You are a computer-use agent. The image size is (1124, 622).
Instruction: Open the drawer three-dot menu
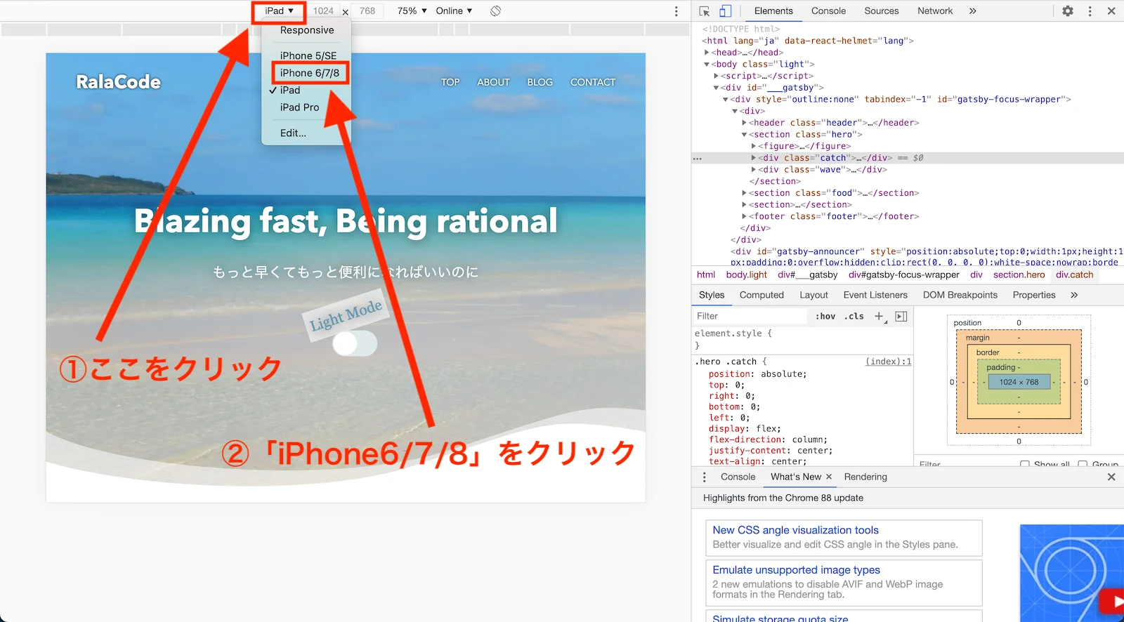(705, 477)
